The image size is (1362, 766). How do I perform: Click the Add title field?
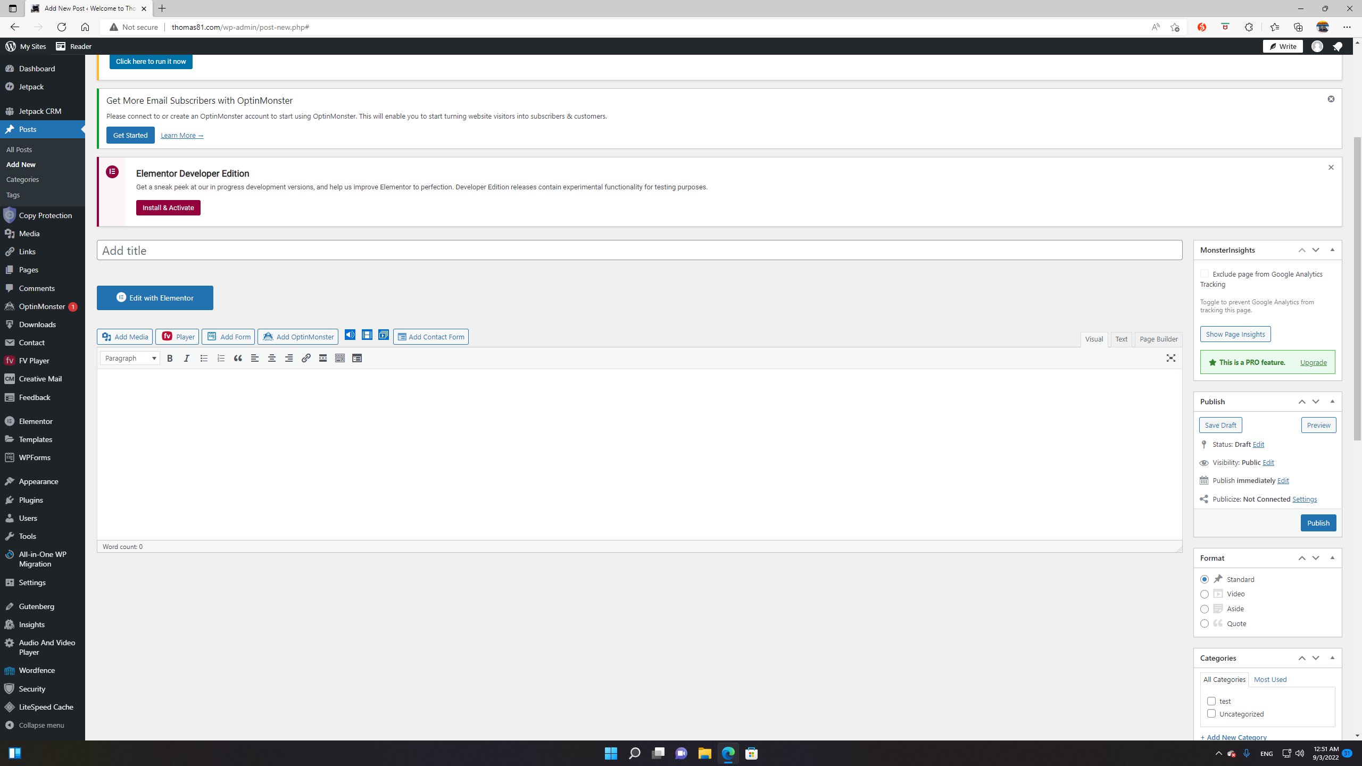click(640, 250)
